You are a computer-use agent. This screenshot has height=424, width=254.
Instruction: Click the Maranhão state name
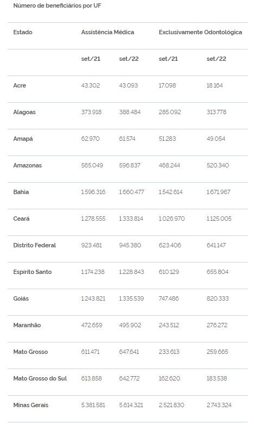pyautogui.click(x=27, y=325)
